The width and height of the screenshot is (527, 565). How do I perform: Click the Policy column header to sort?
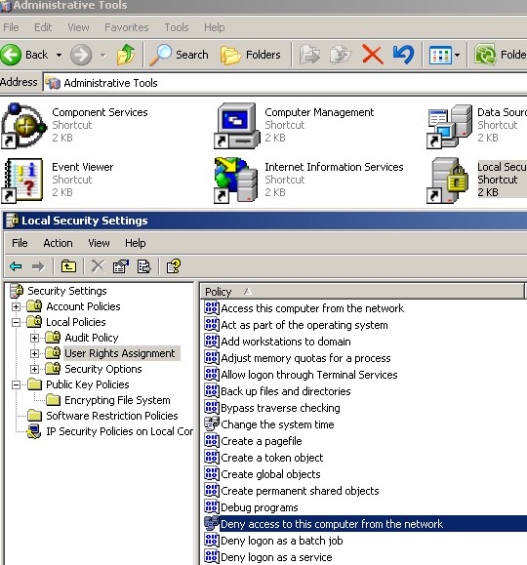[x=362, y=292]
